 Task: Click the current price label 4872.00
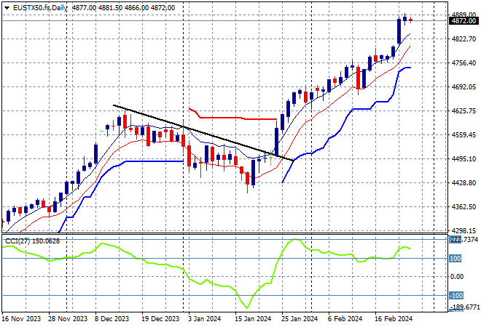464,21
